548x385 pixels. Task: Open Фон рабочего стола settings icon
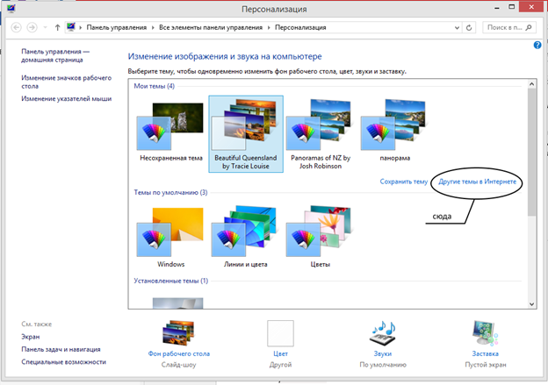(178, 332)
